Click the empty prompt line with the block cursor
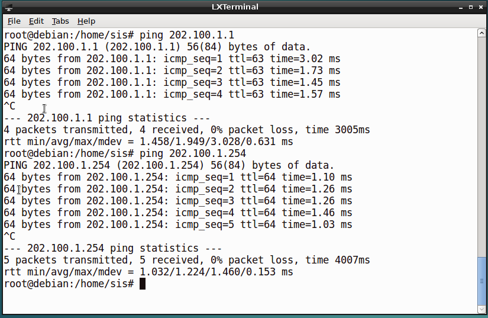Viewport: 488px width, 318px height. [x=75, y=284]
